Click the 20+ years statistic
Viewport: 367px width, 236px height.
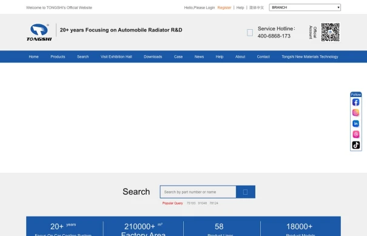pos(63,229)
